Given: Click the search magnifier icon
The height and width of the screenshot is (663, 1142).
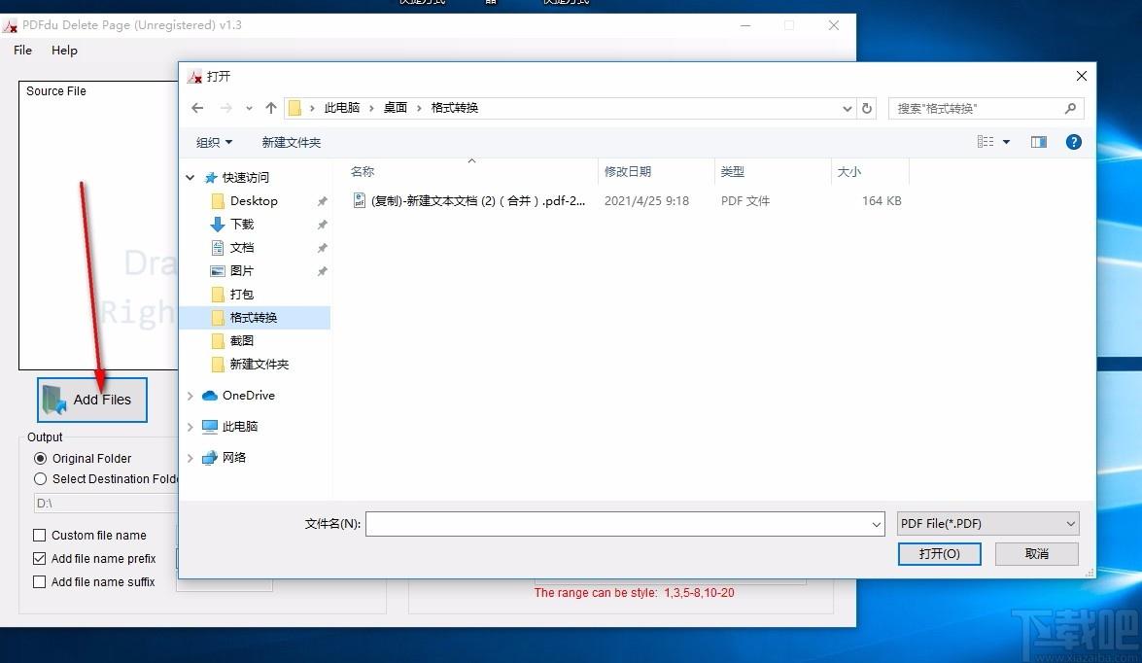Looking at the screenshot, I should click(x=1070, y=108).
